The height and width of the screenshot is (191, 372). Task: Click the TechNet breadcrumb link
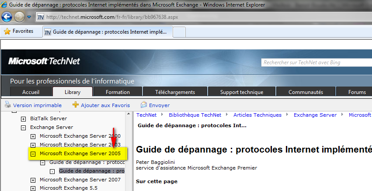coord(146,115)
